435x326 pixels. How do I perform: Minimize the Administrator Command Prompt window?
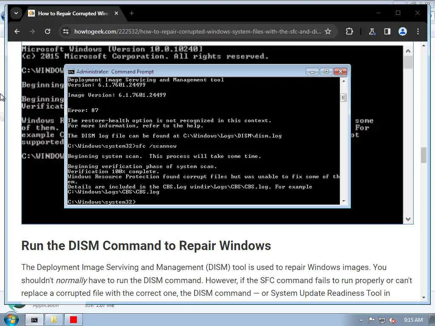coord(312,72)
